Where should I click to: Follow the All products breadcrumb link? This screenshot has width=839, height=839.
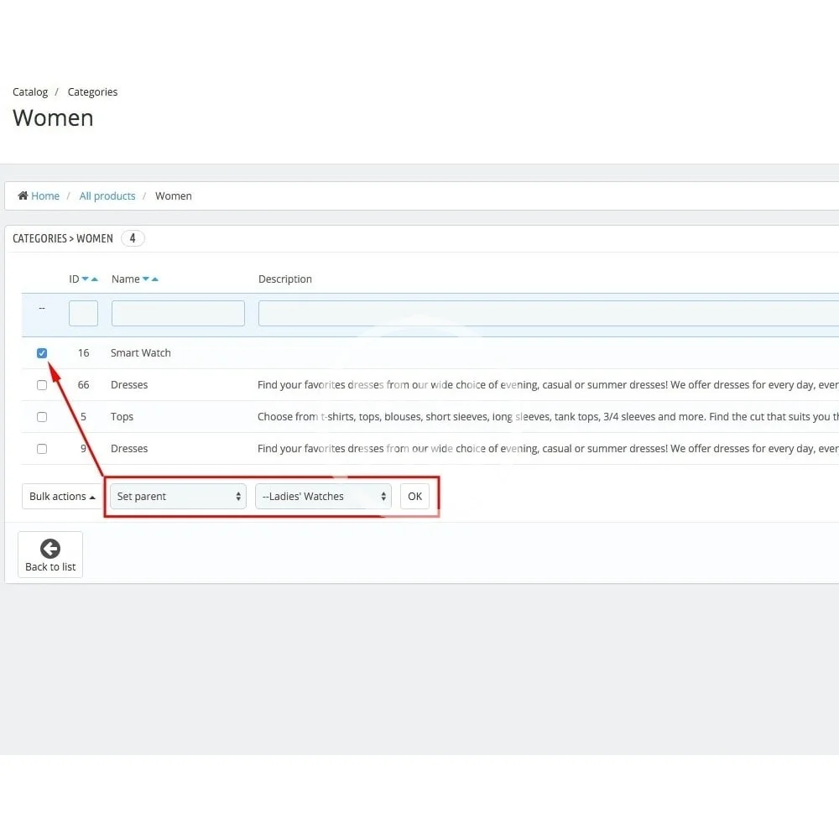107,196
